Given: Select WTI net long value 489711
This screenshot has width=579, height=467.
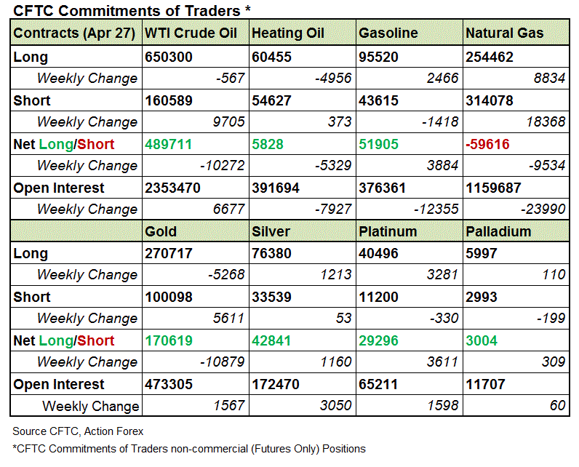Looking at the screenshot, I should click(x=169, y=144).
